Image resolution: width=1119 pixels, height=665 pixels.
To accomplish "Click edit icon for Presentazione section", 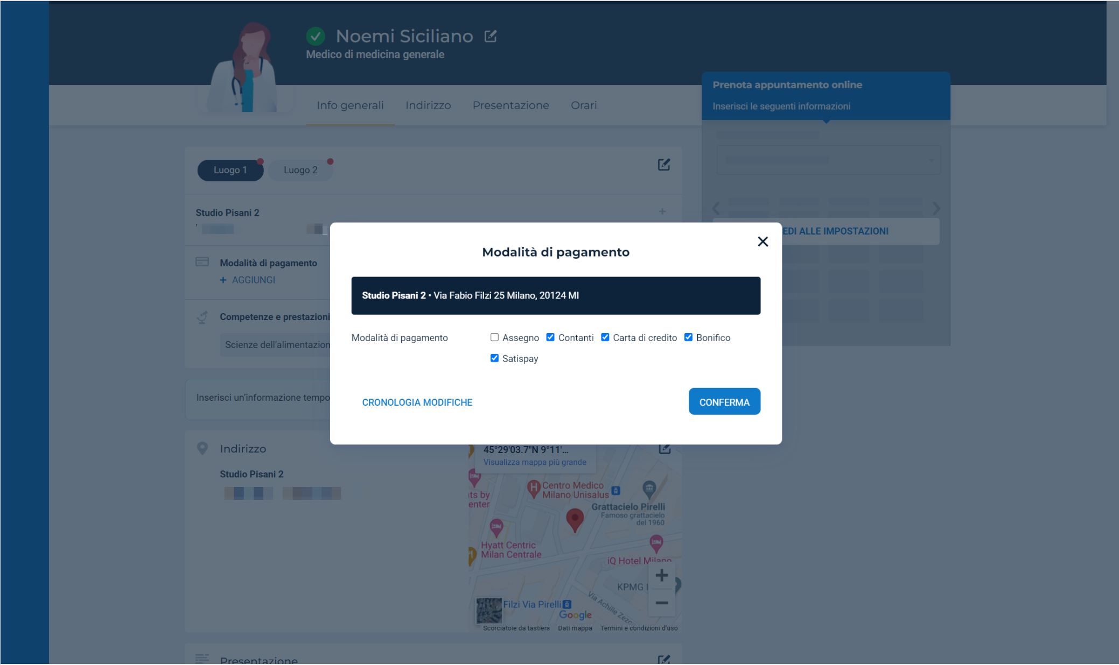I will [663, 660].
